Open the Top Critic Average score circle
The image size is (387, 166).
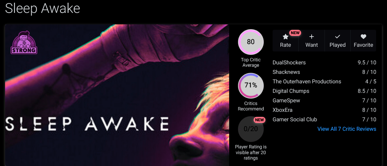point(251,42)
